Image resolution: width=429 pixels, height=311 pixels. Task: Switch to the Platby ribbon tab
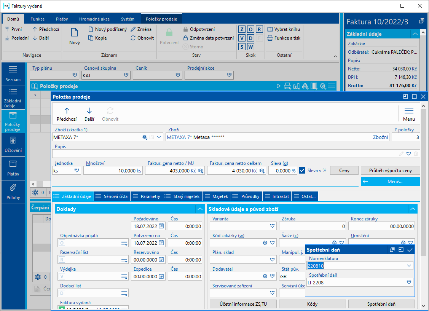[62, 19]
